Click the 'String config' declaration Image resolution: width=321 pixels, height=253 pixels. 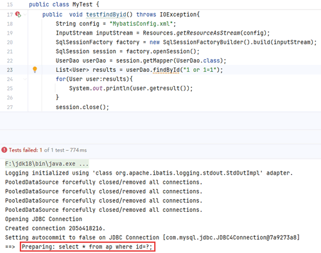coord(77,24)
